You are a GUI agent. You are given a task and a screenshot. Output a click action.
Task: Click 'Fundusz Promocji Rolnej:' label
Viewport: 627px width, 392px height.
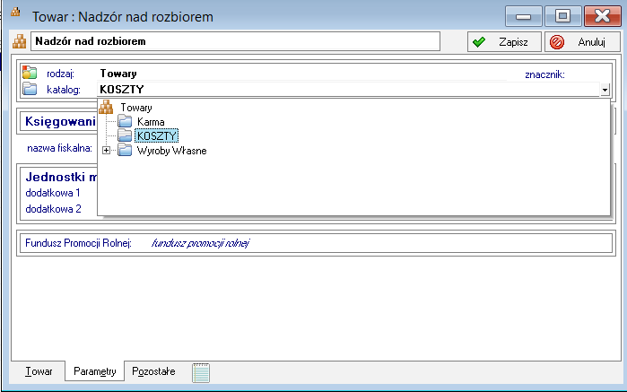pyautogui.click(x=78, y=243)
